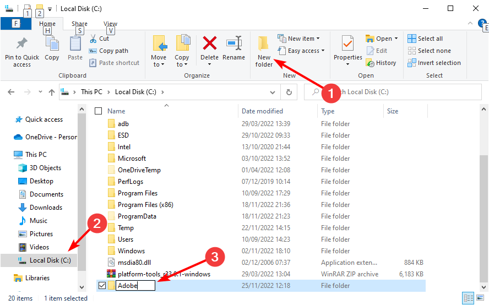489x305 pixels.
Task: Open the File tab
Action: click(16, 24)
